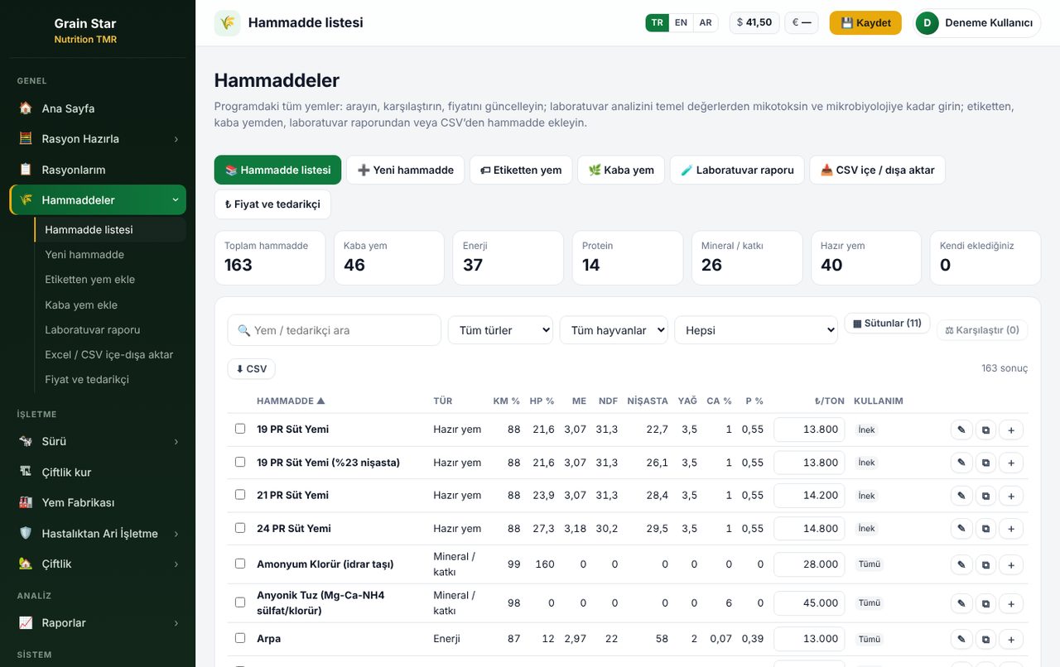Open the Hepsi filter dropdown
Viewport: 1060px width, 667px height.
point(756,330)
